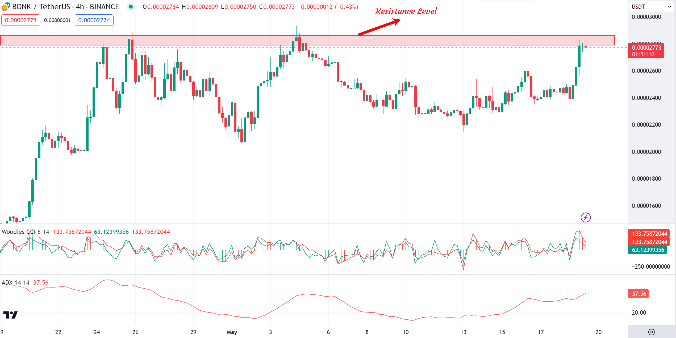
Task: Click the red sell price 0.00002773 button
Action: [x=21, y=20]
